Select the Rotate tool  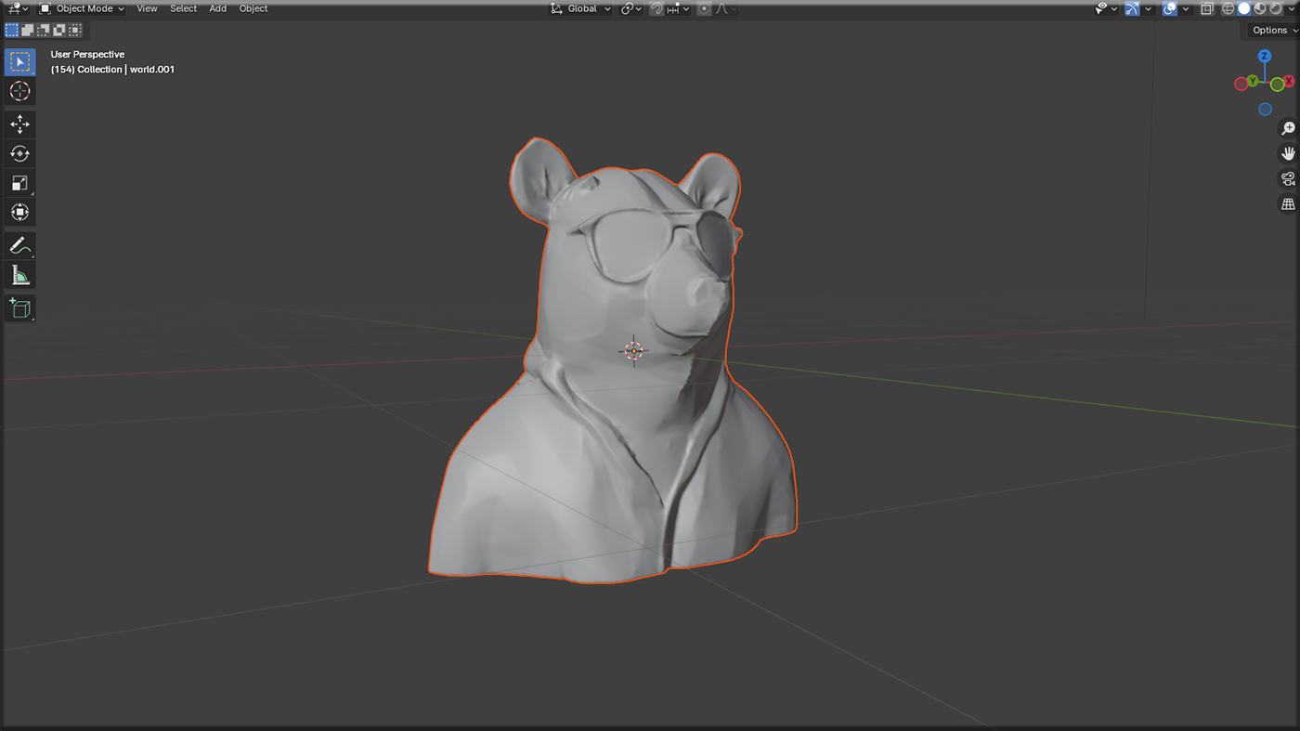click(x=19, y=153)
